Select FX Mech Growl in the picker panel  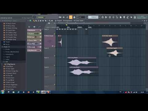pyautogui.click(x=35, y=47)
